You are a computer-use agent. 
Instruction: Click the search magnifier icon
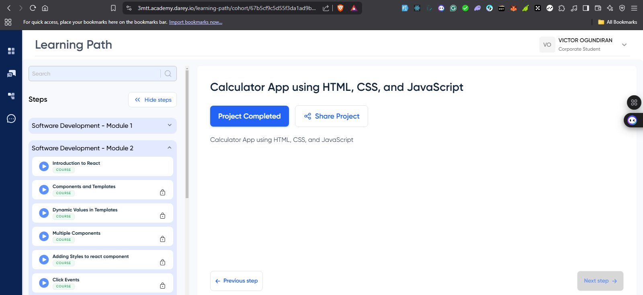[x=168, y=74]
